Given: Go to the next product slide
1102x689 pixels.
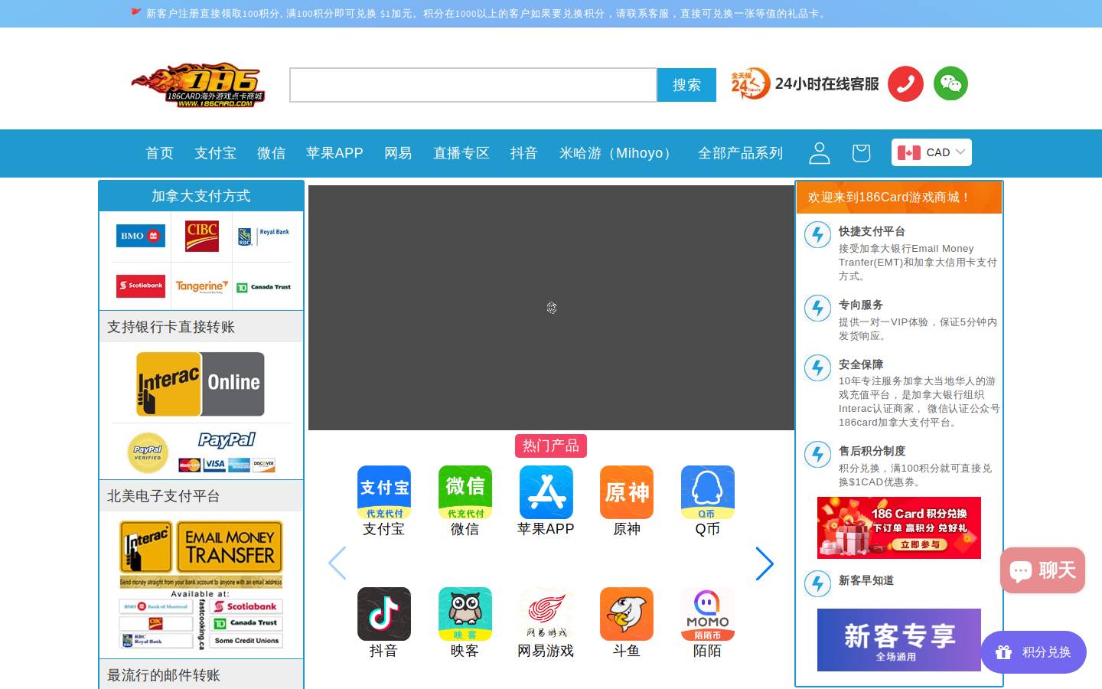Looking at the screenshot, I should click(765, 563).
